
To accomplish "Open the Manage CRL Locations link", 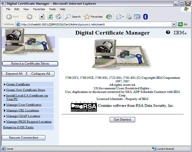I will point(22,110).
